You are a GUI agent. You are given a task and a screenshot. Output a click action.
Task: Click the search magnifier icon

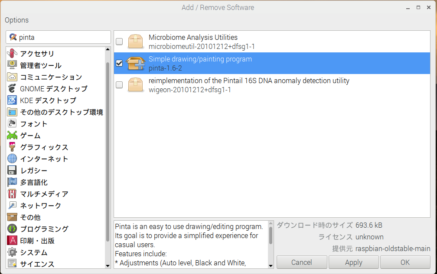coord(13,37)
